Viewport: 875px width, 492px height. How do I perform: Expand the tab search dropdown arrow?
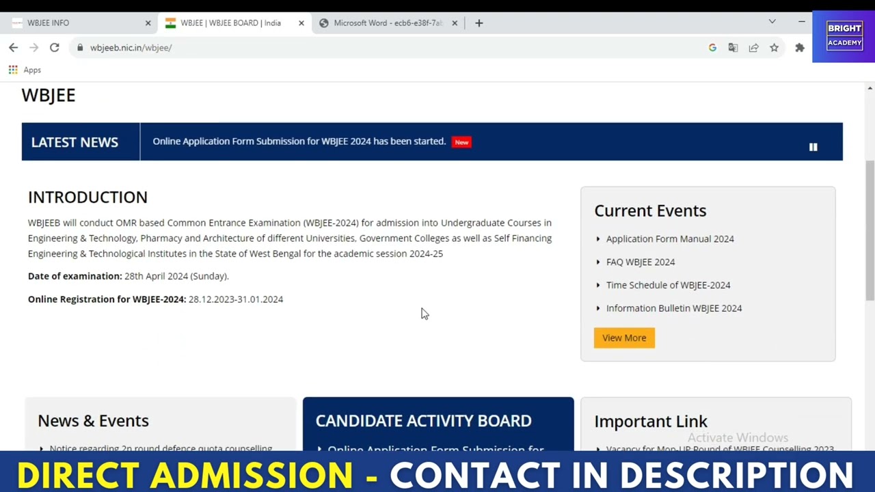pyautogui.click(x=772, y=22)
